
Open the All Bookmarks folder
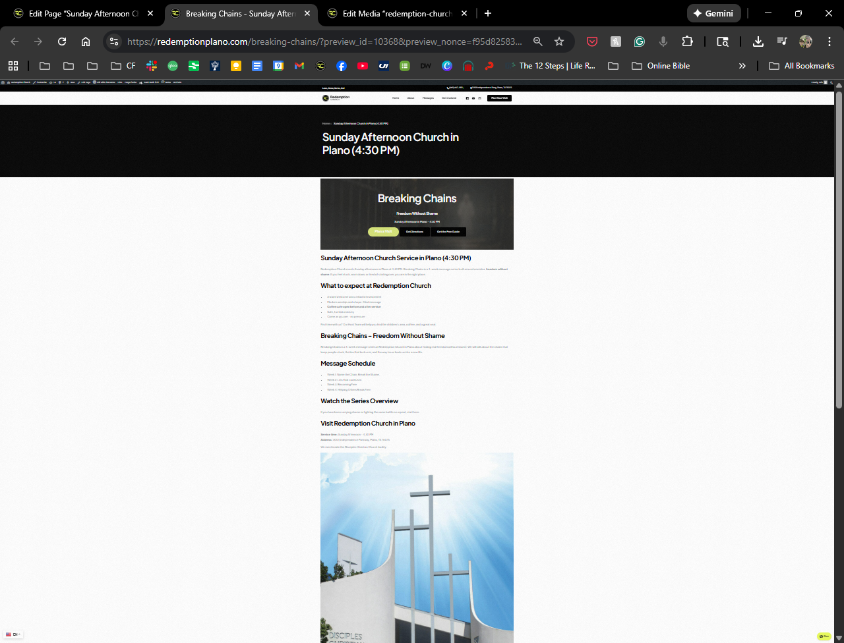tap(802, 66)
